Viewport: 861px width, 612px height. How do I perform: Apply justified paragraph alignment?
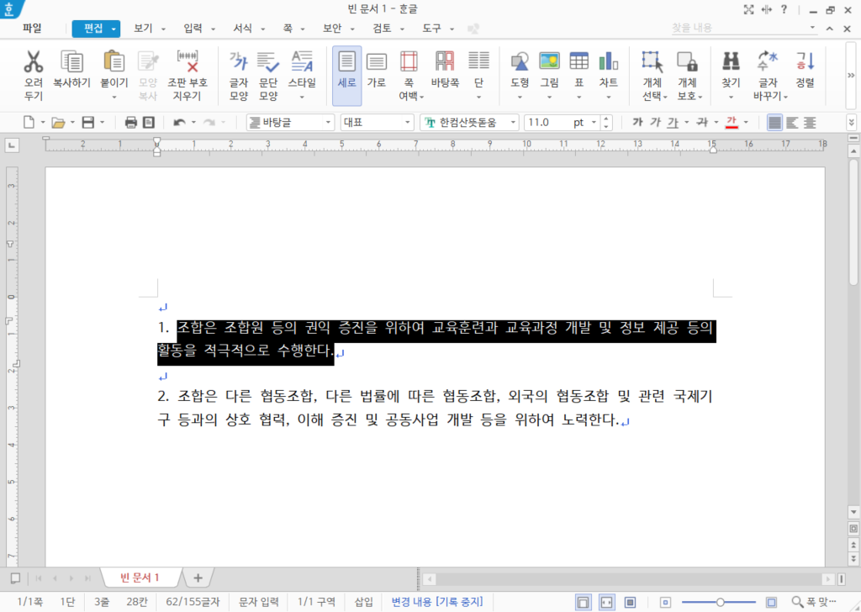774,123
